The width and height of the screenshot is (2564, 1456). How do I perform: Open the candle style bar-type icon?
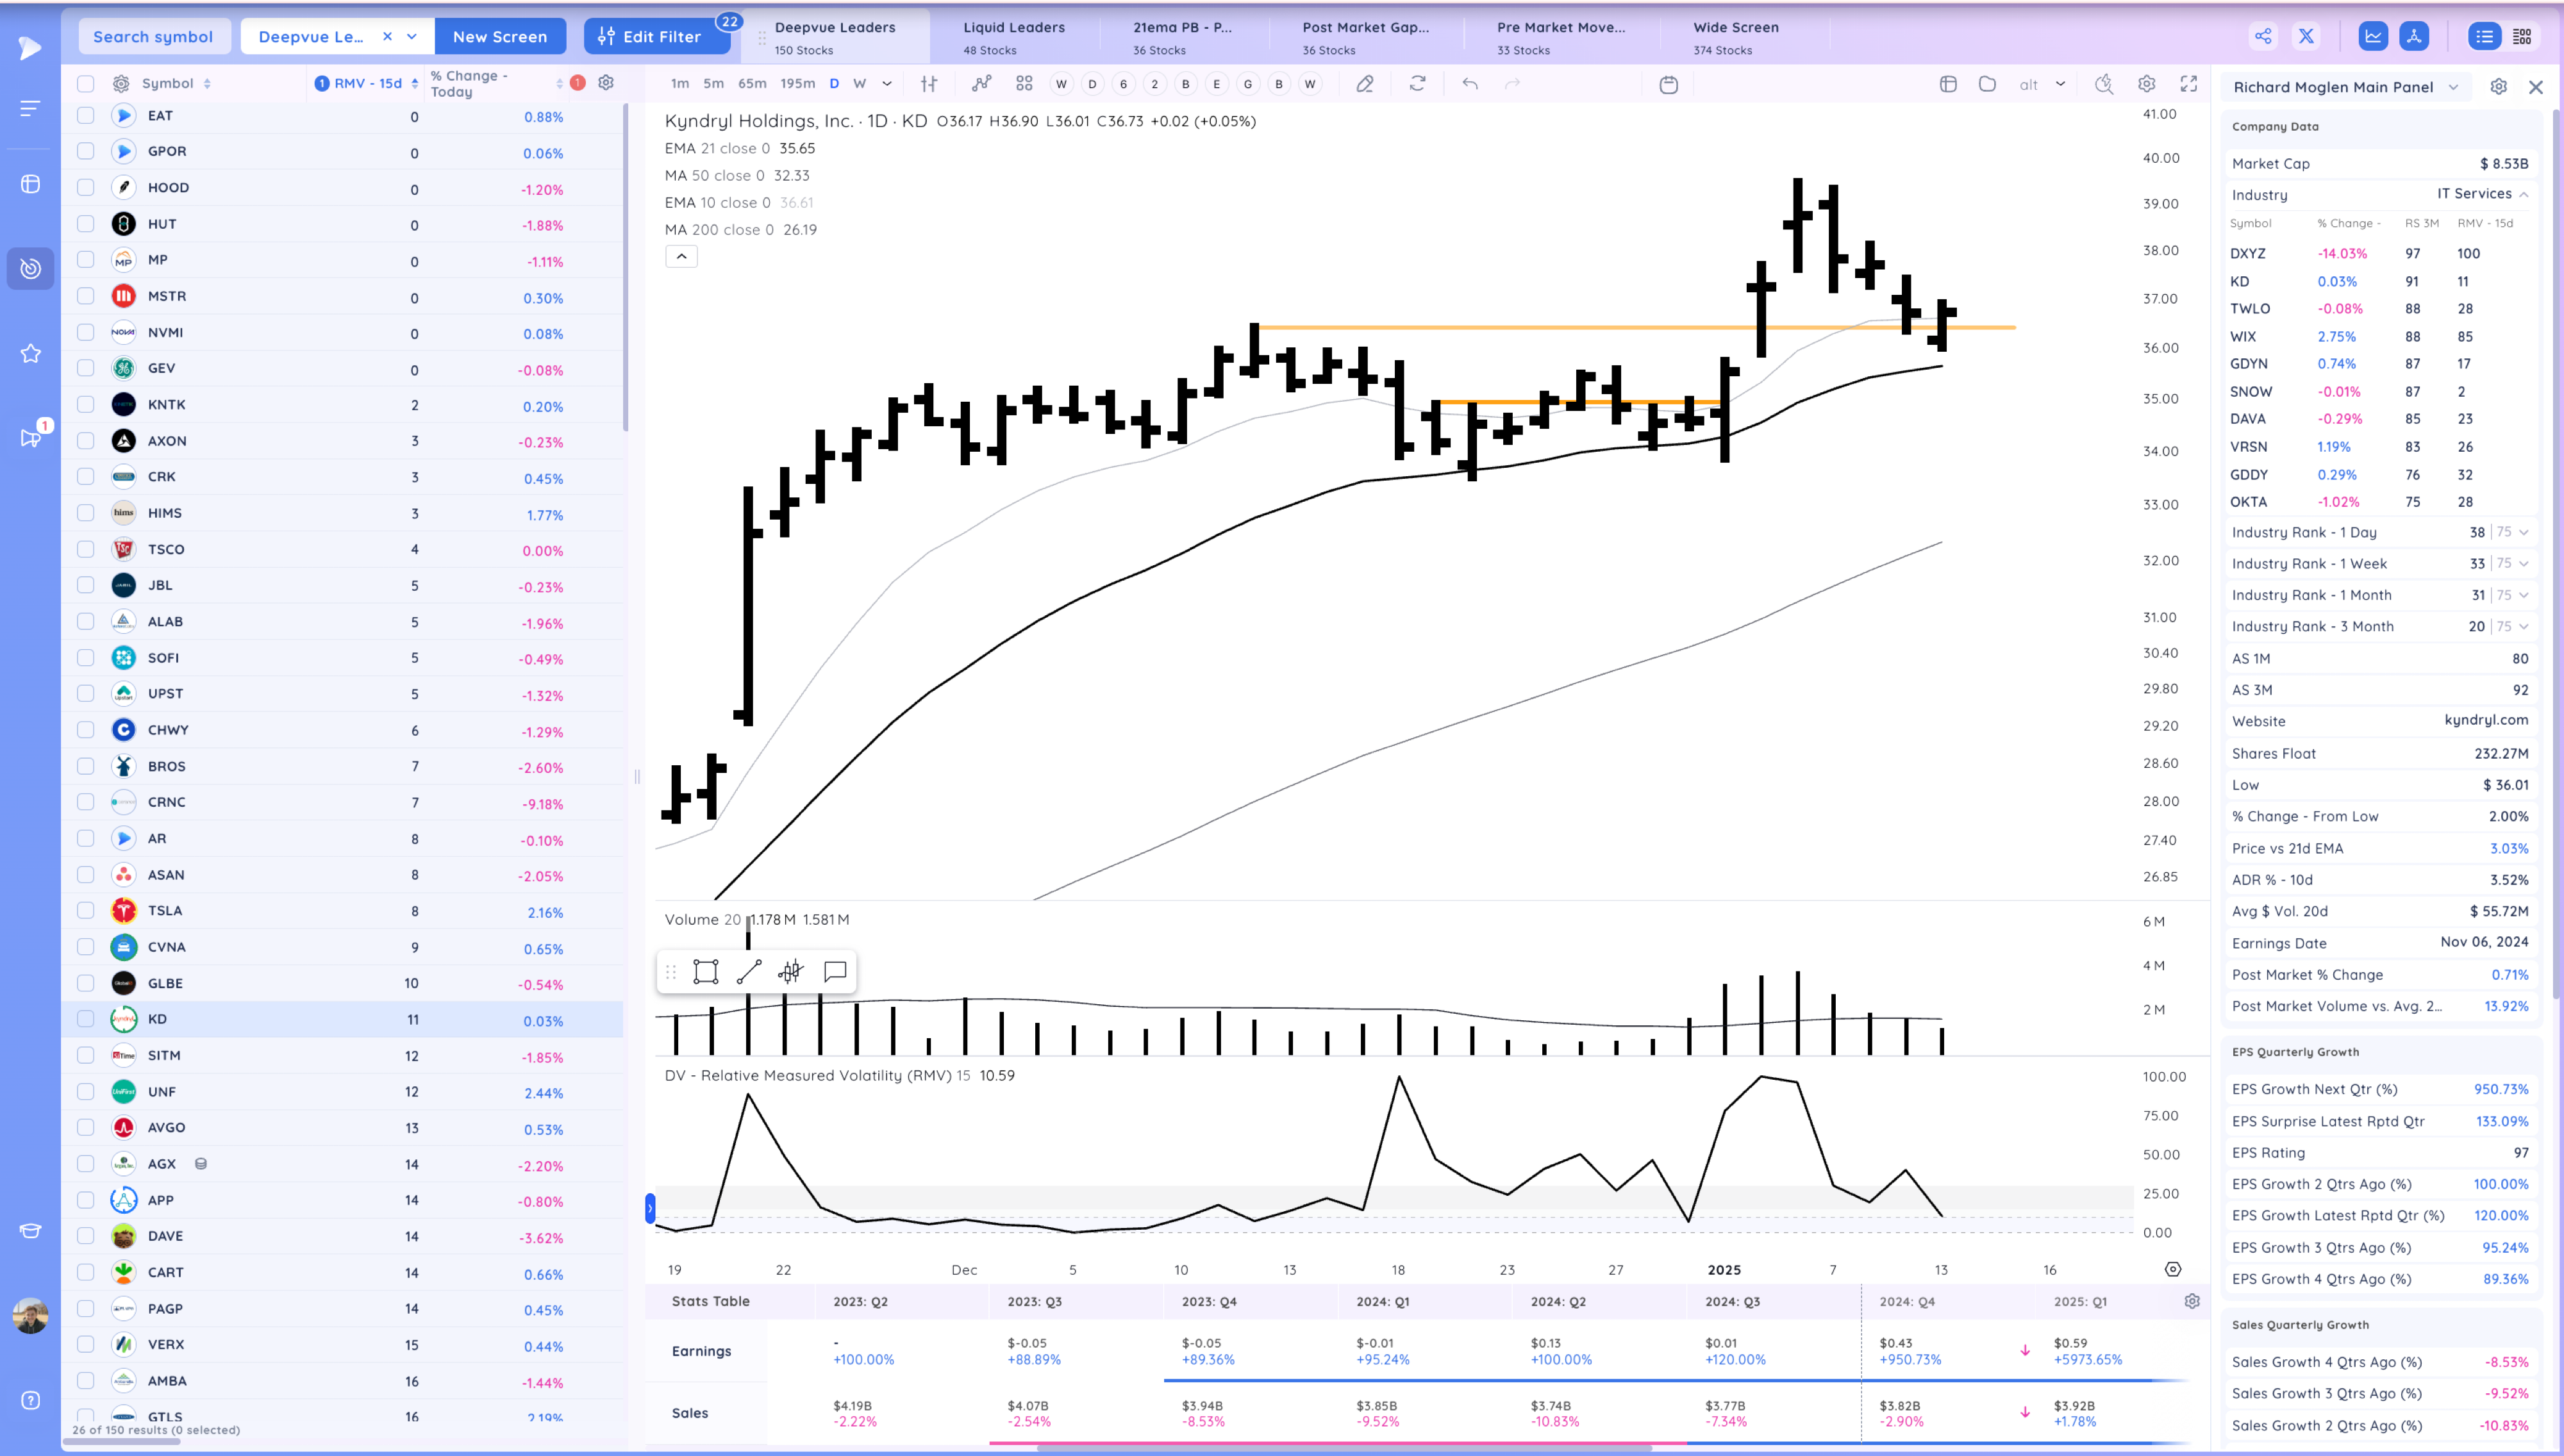pyautogui.click(x=929, y=84)
